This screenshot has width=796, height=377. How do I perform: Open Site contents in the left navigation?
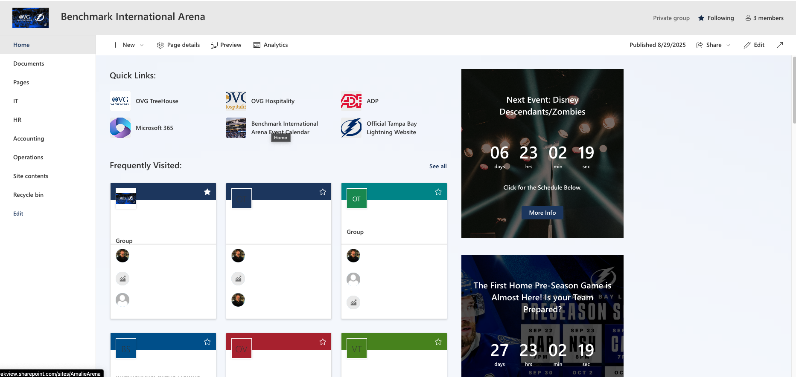point(48,176)
